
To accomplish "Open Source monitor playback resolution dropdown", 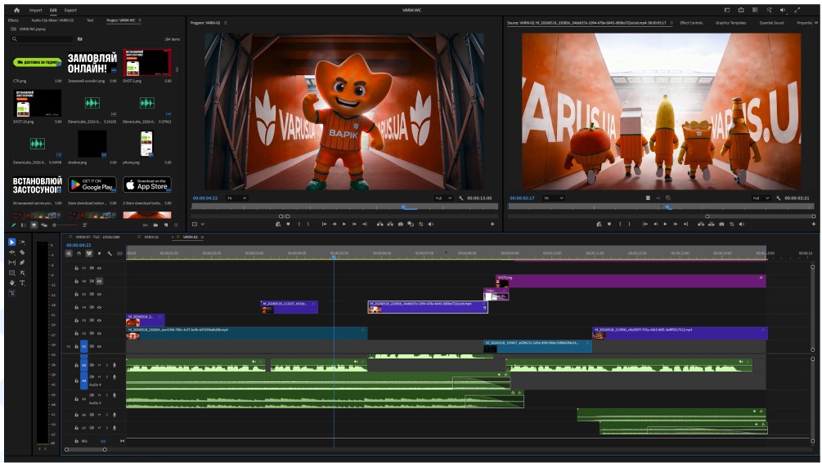I will 761,198.
